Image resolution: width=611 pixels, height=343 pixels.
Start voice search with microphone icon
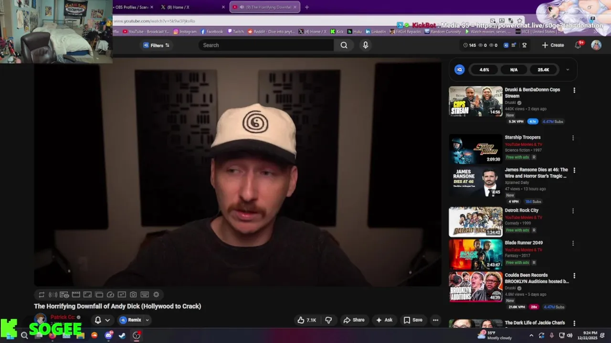click(365, 45)
